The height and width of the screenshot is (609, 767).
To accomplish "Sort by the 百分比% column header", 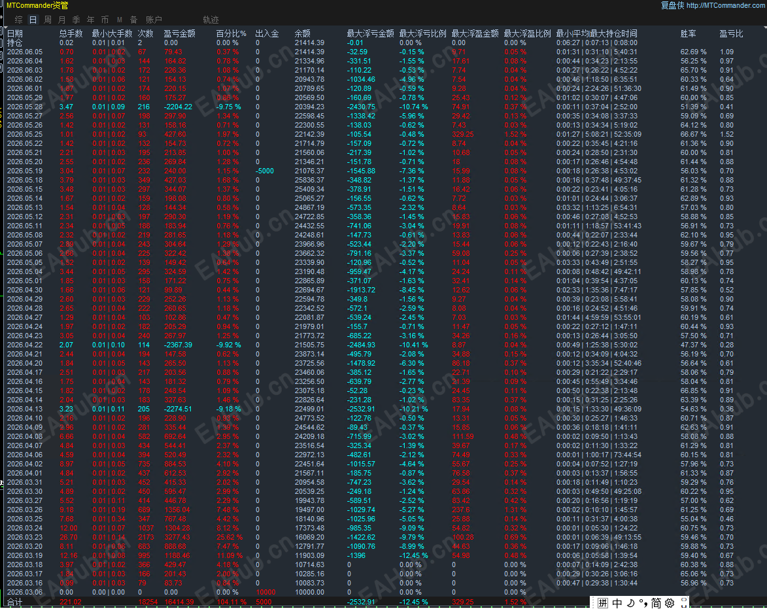I will (x=231, y=34).
